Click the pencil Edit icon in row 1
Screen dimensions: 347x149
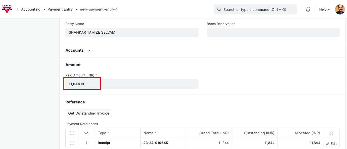click(328, 144)
